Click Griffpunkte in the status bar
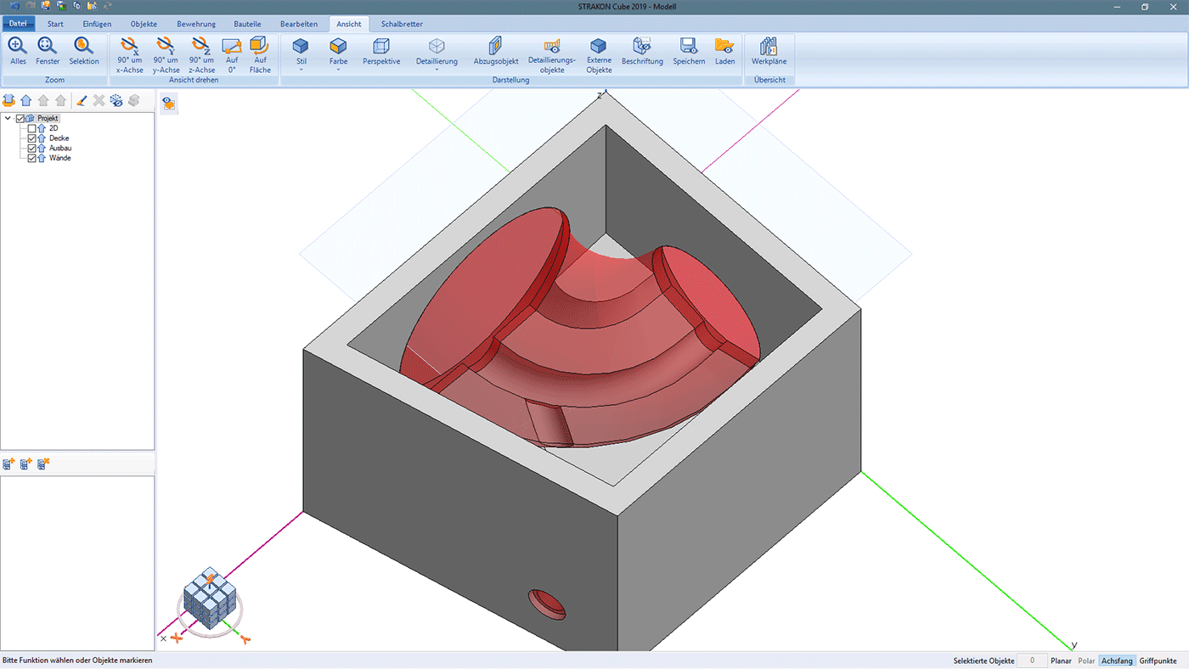The width and height of the screenshot is (1189, 669). [1158, 661]
